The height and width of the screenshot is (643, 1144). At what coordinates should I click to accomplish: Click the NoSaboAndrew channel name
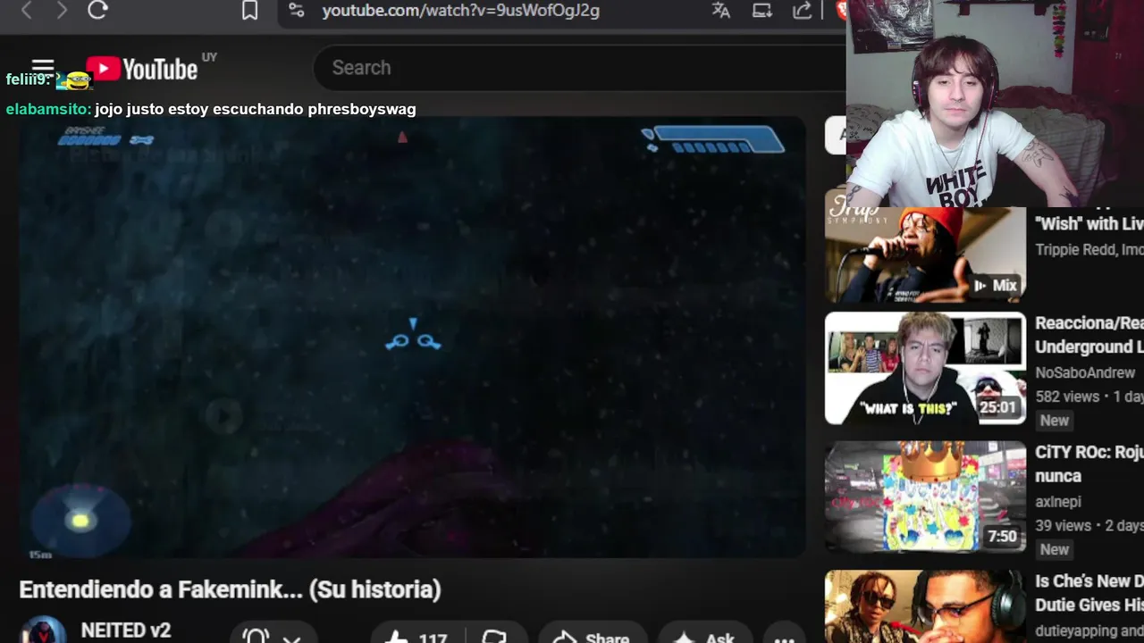pos(1085,372)
